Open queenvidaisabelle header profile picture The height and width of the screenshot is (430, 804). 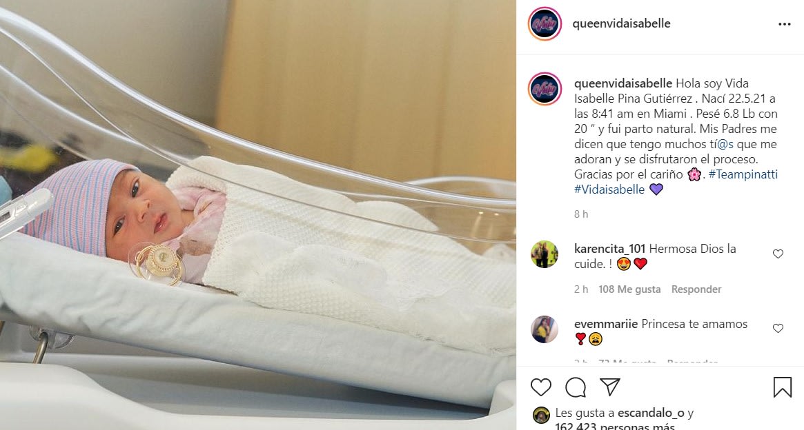point(545,23)
